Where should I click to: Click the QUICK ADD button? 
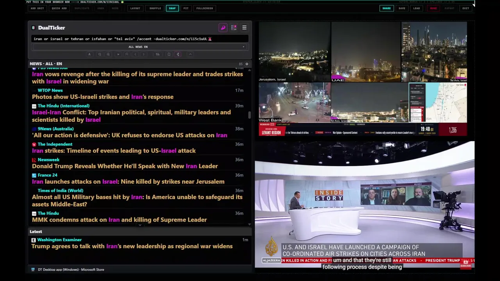coord(59,8)
